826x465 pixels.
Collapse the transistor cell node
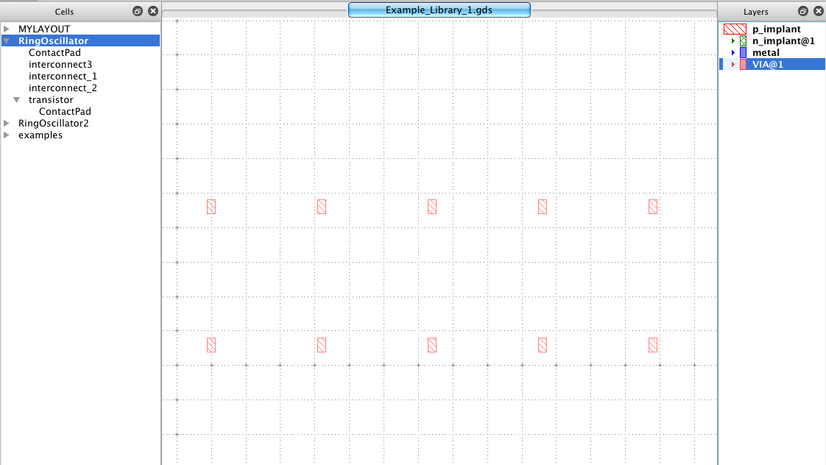coord(17,99)
